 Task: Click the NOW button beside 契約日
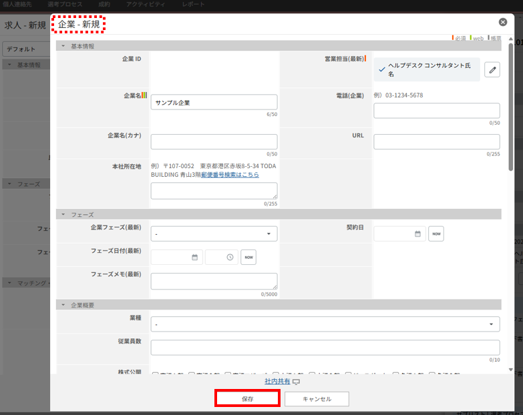[x=436, y=234]
